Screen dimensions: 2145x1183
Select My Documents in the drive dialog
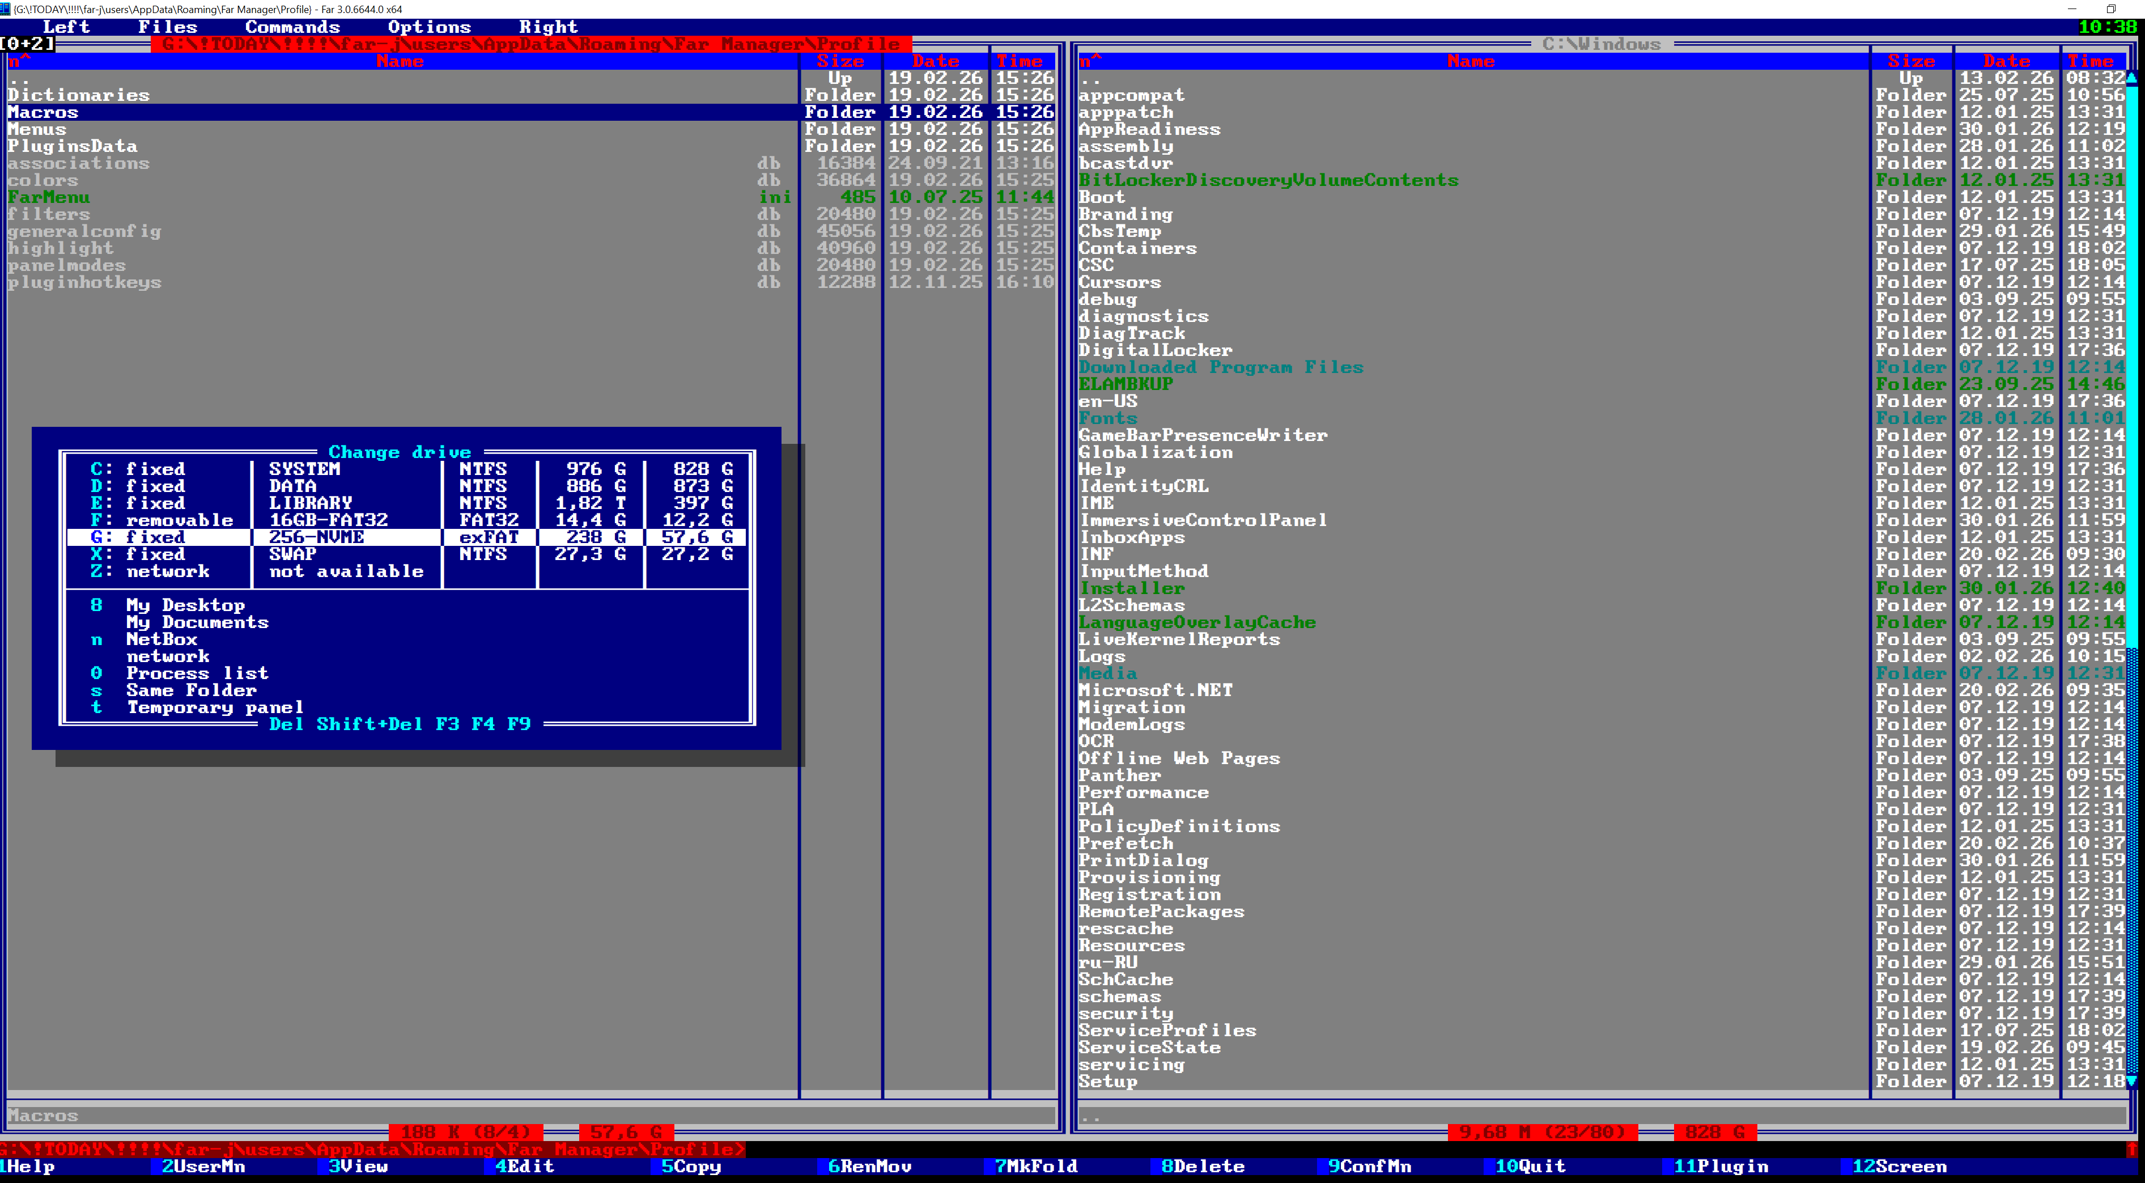(197, 622)
